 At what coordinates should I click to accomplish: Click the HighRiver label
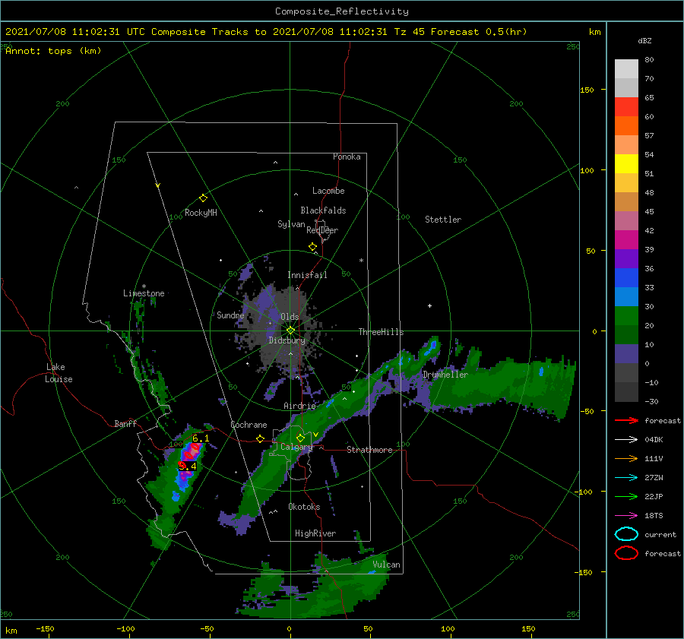click(x=315, y=533)
